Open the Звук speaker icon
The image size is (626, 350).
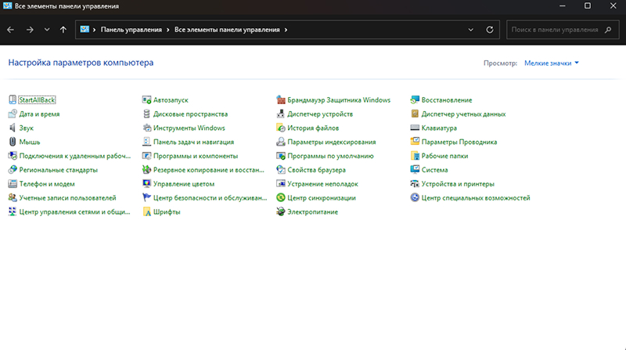tap(13, 128)
